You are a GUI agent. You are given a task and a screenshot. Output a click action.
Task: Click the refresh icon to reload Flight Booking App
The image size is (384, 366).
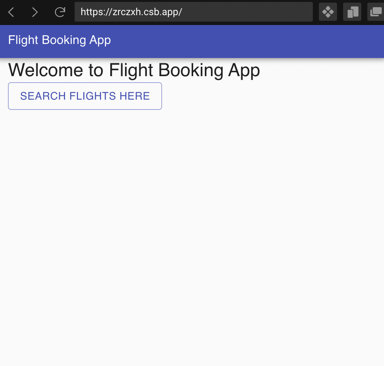[x=60, y=12]
